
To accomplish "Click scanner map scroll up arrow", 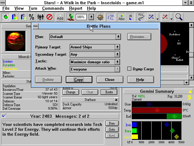I will 191,25.
